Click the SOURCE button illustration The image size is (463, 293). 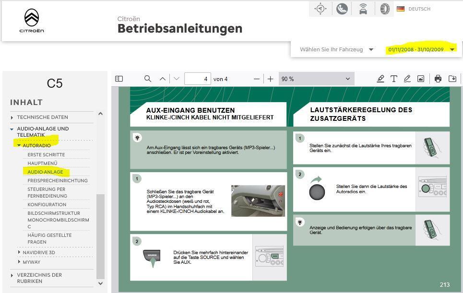(x=152, y=258)
